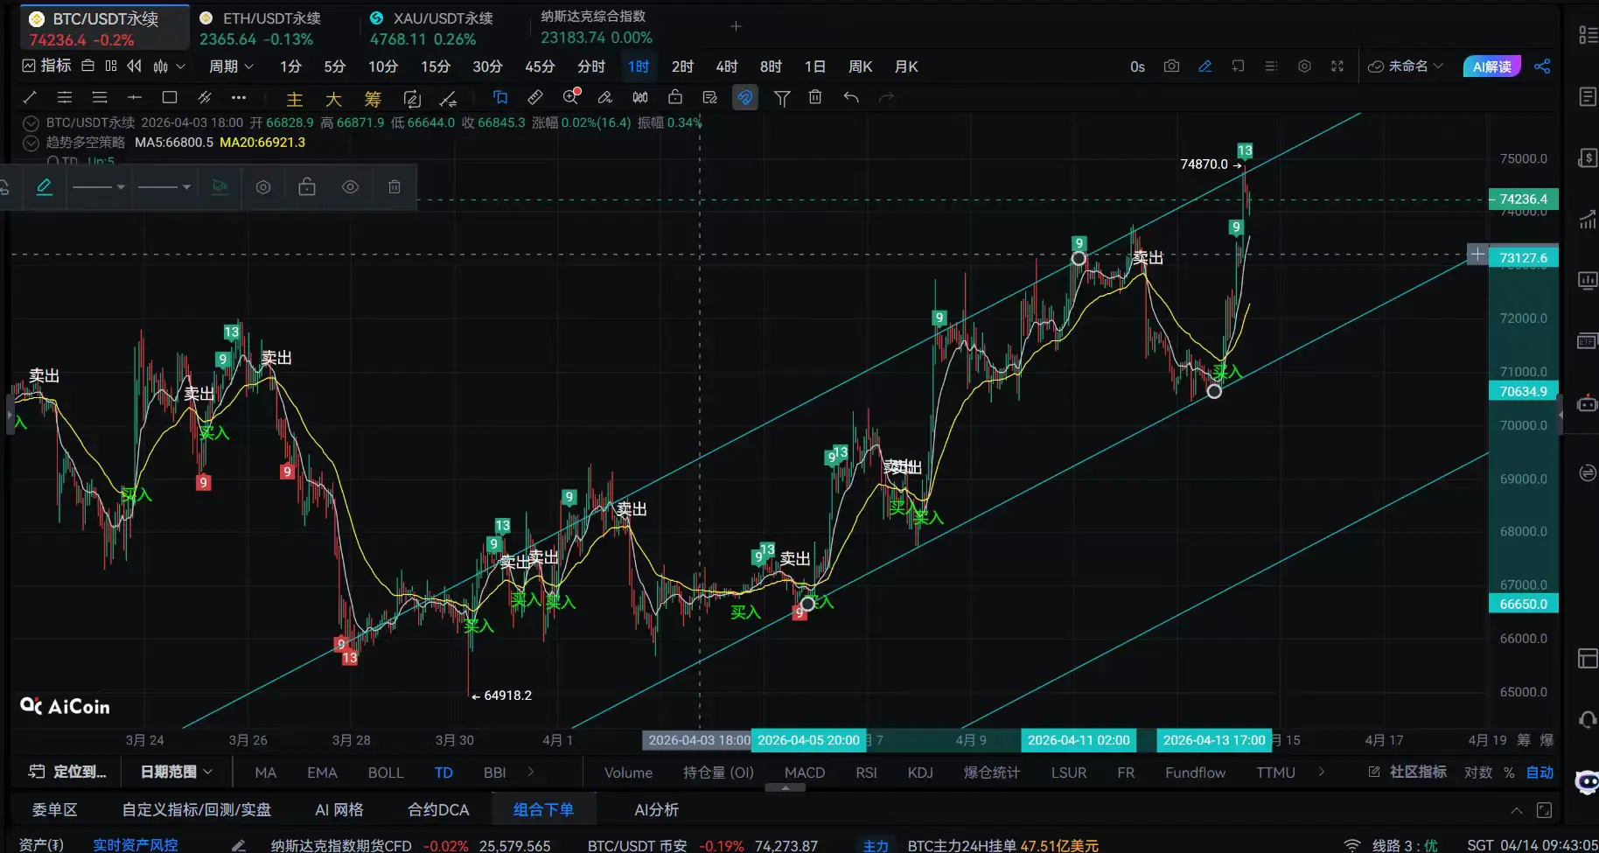Screen dimensions: 1599x853
Task: Switch to the XAU/USDT永续 tab
Action: pos(431,29)
